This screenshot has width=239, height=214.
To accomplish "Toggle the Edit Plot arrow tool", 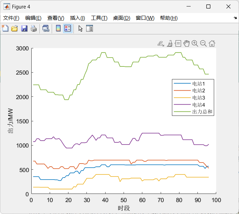I will point(80,29).
